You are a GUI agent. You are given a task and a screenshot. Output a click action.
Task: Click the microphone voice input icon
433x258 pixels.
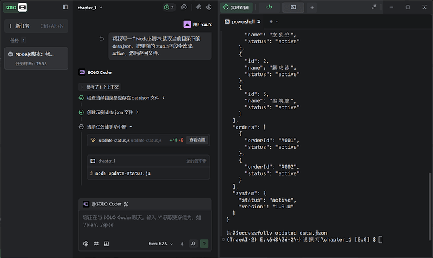(x=193, y=244)
